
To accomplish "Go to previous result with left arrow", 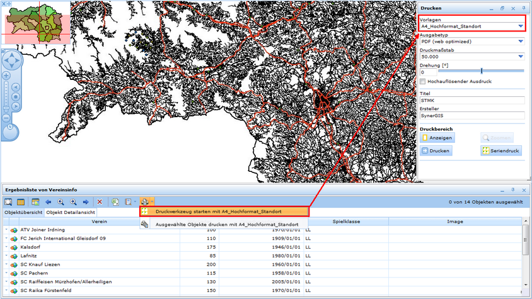I will pos(49,201).
